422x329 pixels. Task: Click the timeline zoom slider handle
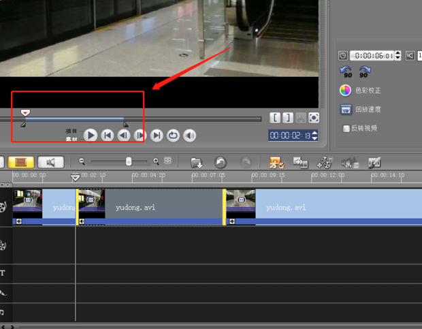(129, 161)
